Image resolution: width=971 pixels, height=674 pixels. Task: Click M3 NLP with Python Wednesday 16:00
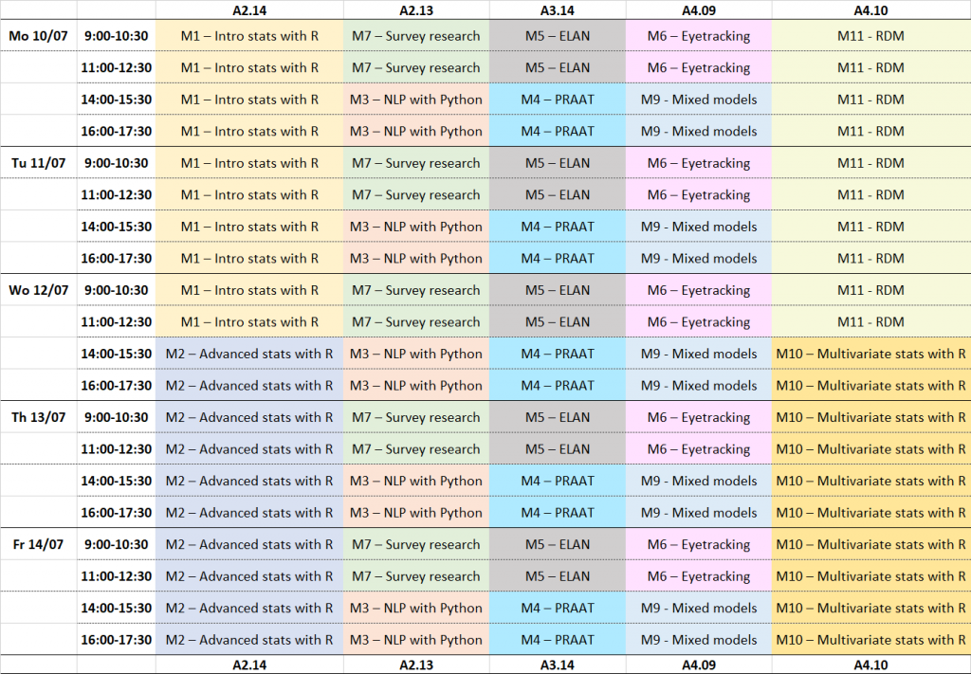416,385
